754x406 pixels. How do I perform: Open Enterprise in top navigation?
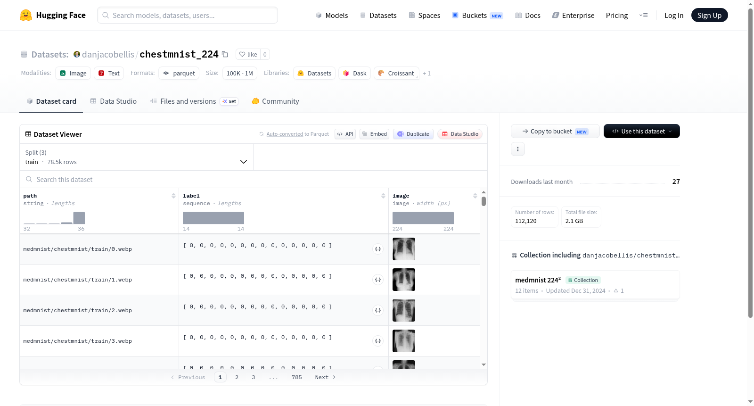[x=573, y=15]
